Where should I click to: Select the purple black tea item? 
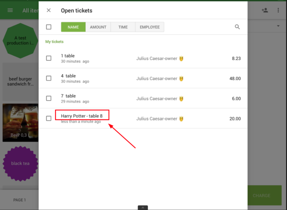(20, 163)
